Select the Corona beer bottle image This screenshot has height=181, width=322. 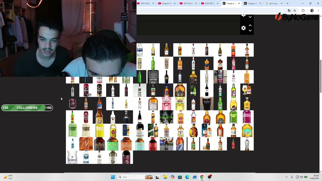click(153, 50)
